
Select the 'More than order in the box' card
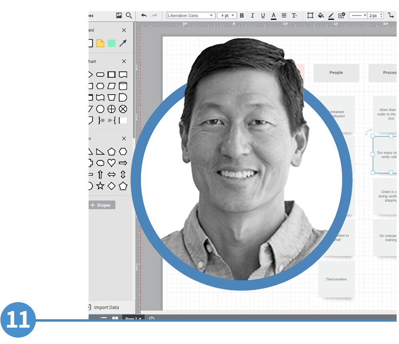385,114
